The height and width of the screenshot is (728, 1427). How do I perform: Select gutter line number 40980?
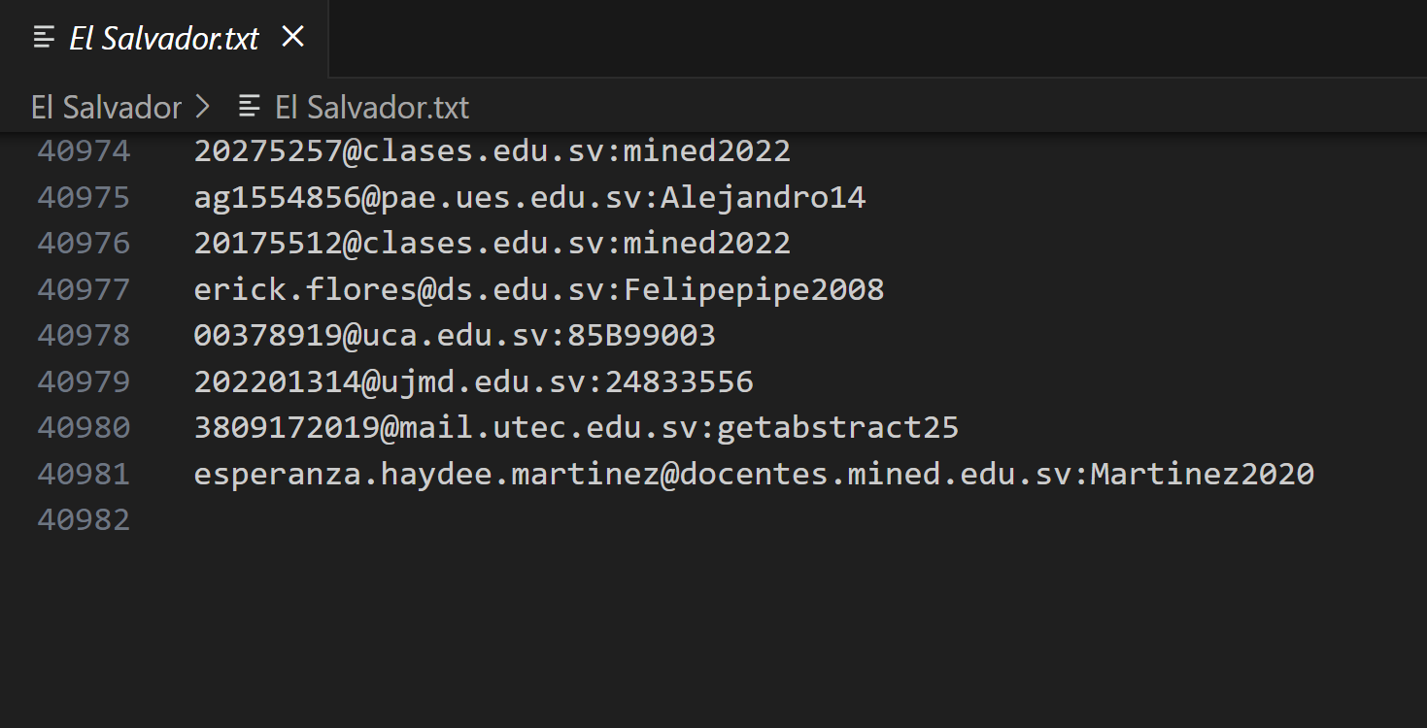coord(84,427)
